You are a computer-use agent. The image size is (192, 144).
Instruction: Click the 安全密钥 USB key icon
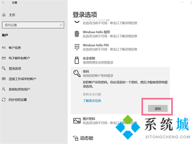pos(77,60)
